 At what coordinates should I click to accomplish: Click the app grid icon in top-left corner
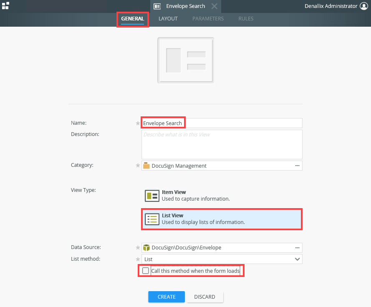point(5,5)
